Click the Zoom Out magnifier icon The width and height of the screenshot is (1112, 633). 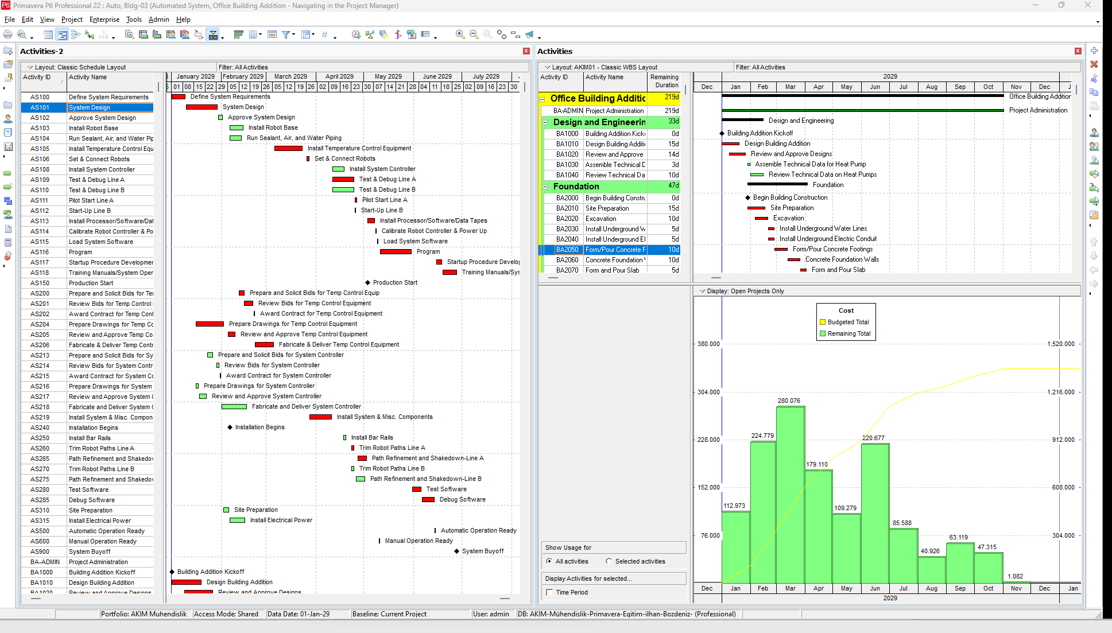point(474,35)
